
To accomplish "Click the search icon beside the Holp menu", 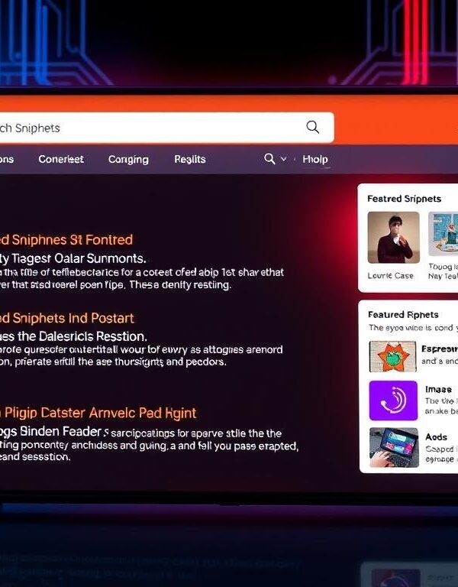I will pyautogui.click(x=269, y=159).
